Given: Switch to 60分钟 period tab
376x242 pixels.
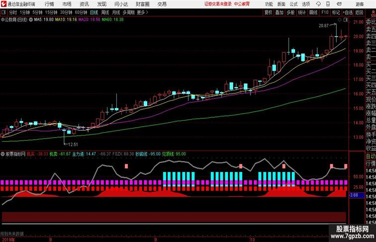Looking at the screenshot, I should click(81, 12).
